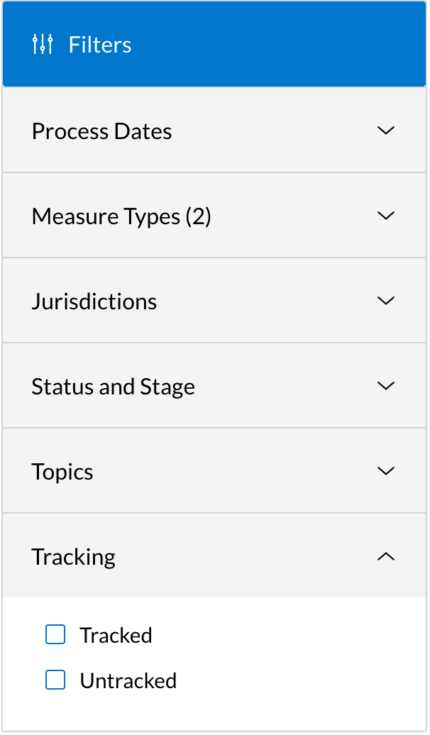The width and height of the screenshot is (430, 735).
Task: Click the Filters sliders icon
Action: pyautogui.click(x=42, y=44)
